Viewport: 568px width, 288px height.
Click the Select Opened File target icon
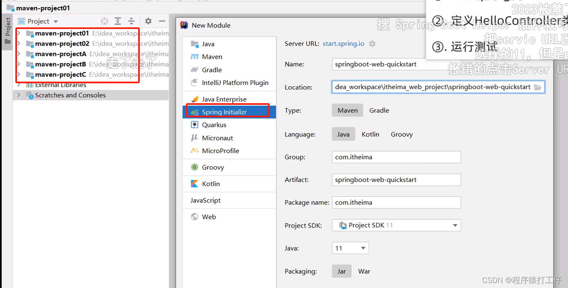click(105, 21)
